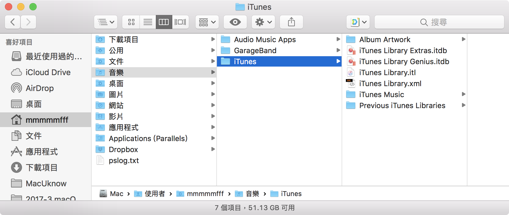509x215 pixels.
Task: Switch to icon view
Action: (x=131, y=22)
